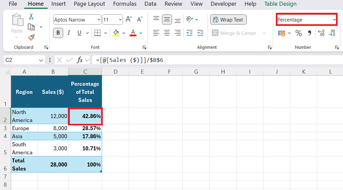Click the Paste clipboard icon
Viewport: 343px width, 190px height.
pyautogui.click(x=17, y=20)
